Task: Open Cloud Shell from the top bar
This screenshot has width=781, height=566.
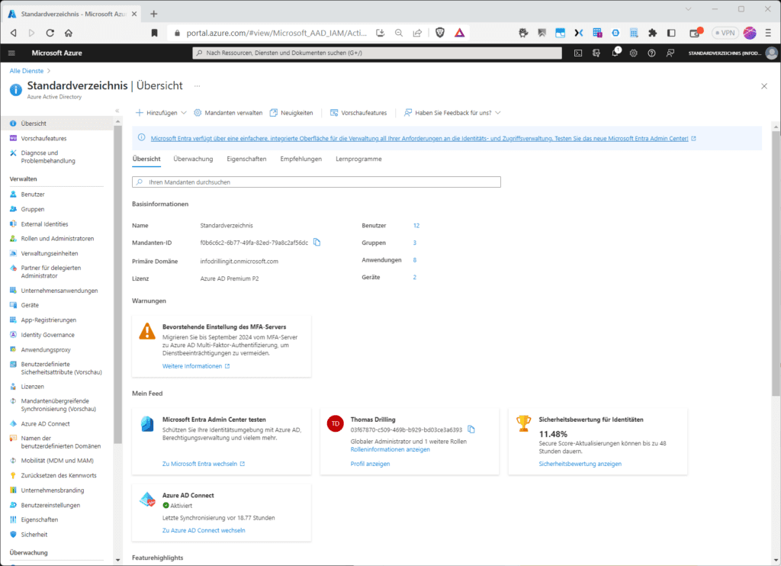Action: tap(578, 53)
